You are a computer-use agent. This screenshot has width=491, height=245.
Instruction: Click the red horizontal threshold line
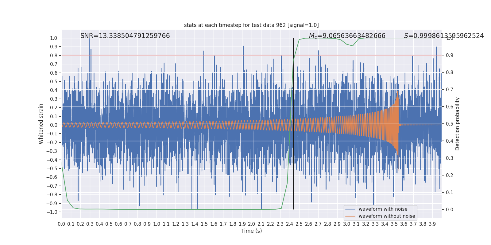(x=252, y=55)
